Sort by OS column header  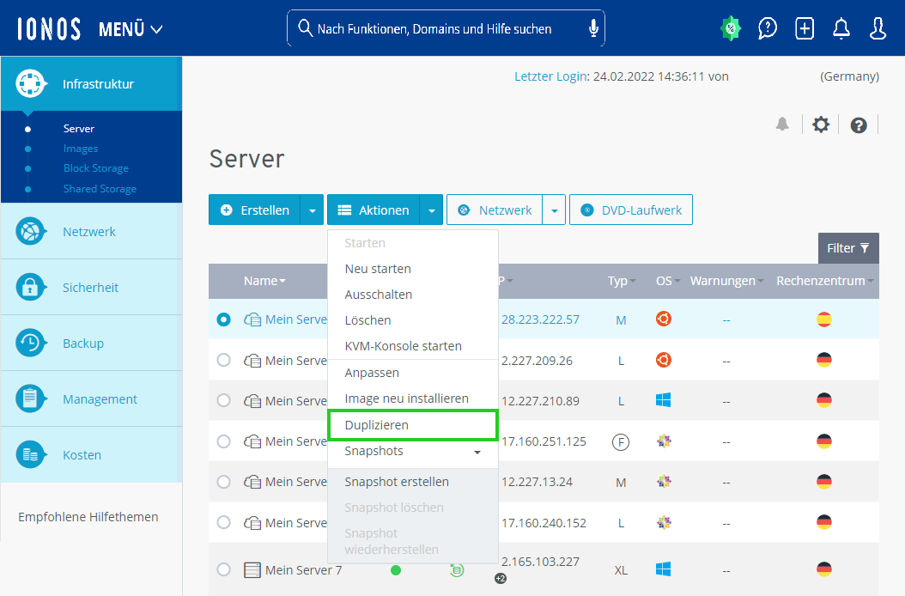668,281
